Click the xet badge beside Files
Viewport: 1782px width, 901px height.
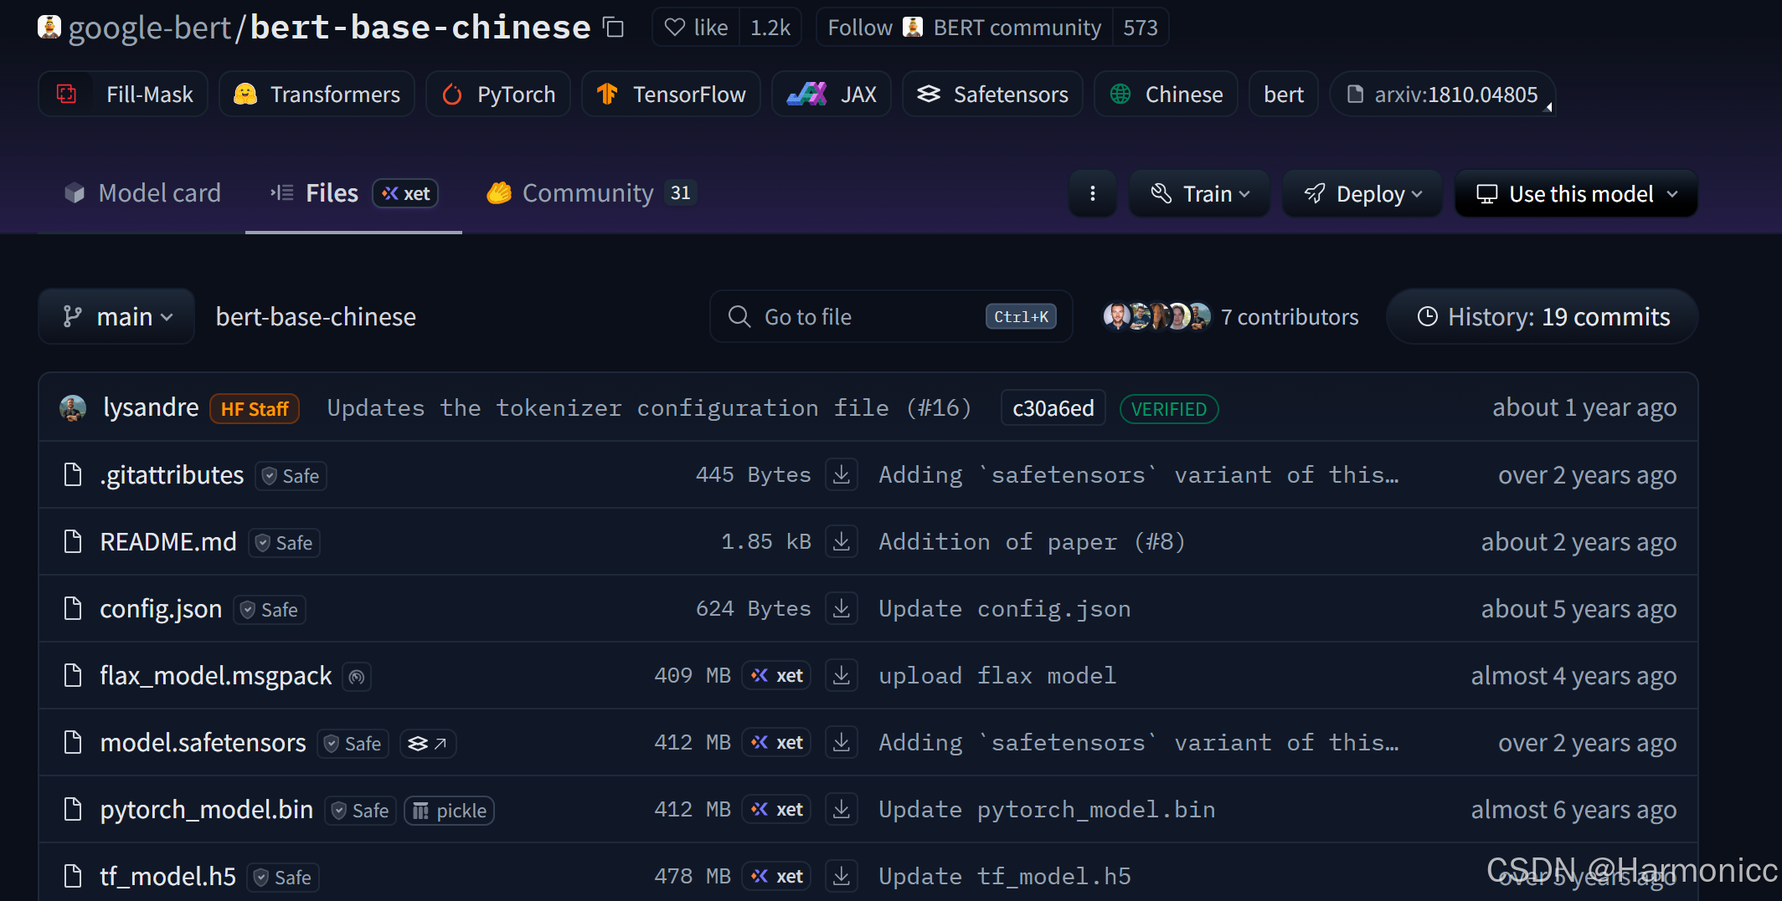(405, 193)
